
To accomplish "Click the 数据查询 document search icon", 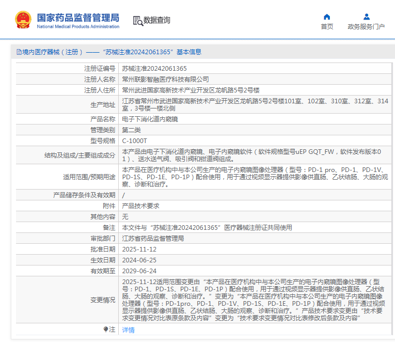I will tap(138, 21).
